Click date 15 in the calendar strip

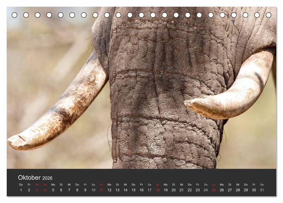pos(133,190)
